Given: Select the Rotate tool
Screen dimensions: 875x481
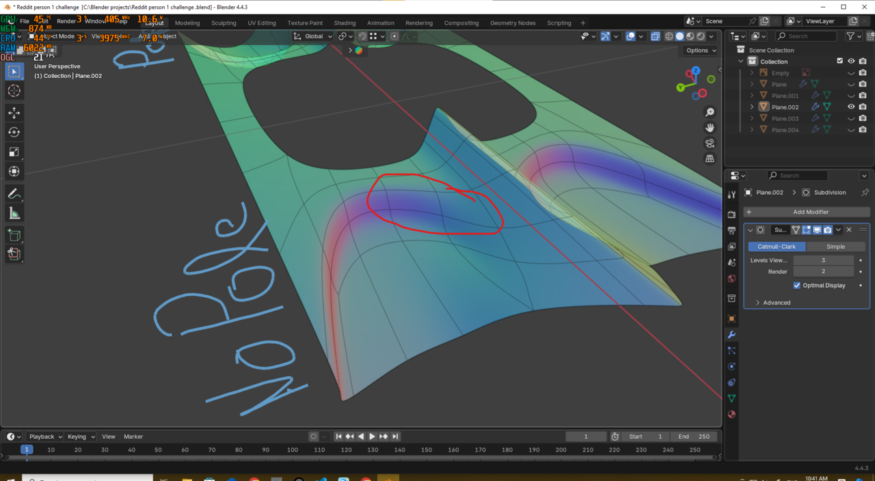Looking at the screenshot, I should pos(14,133).
